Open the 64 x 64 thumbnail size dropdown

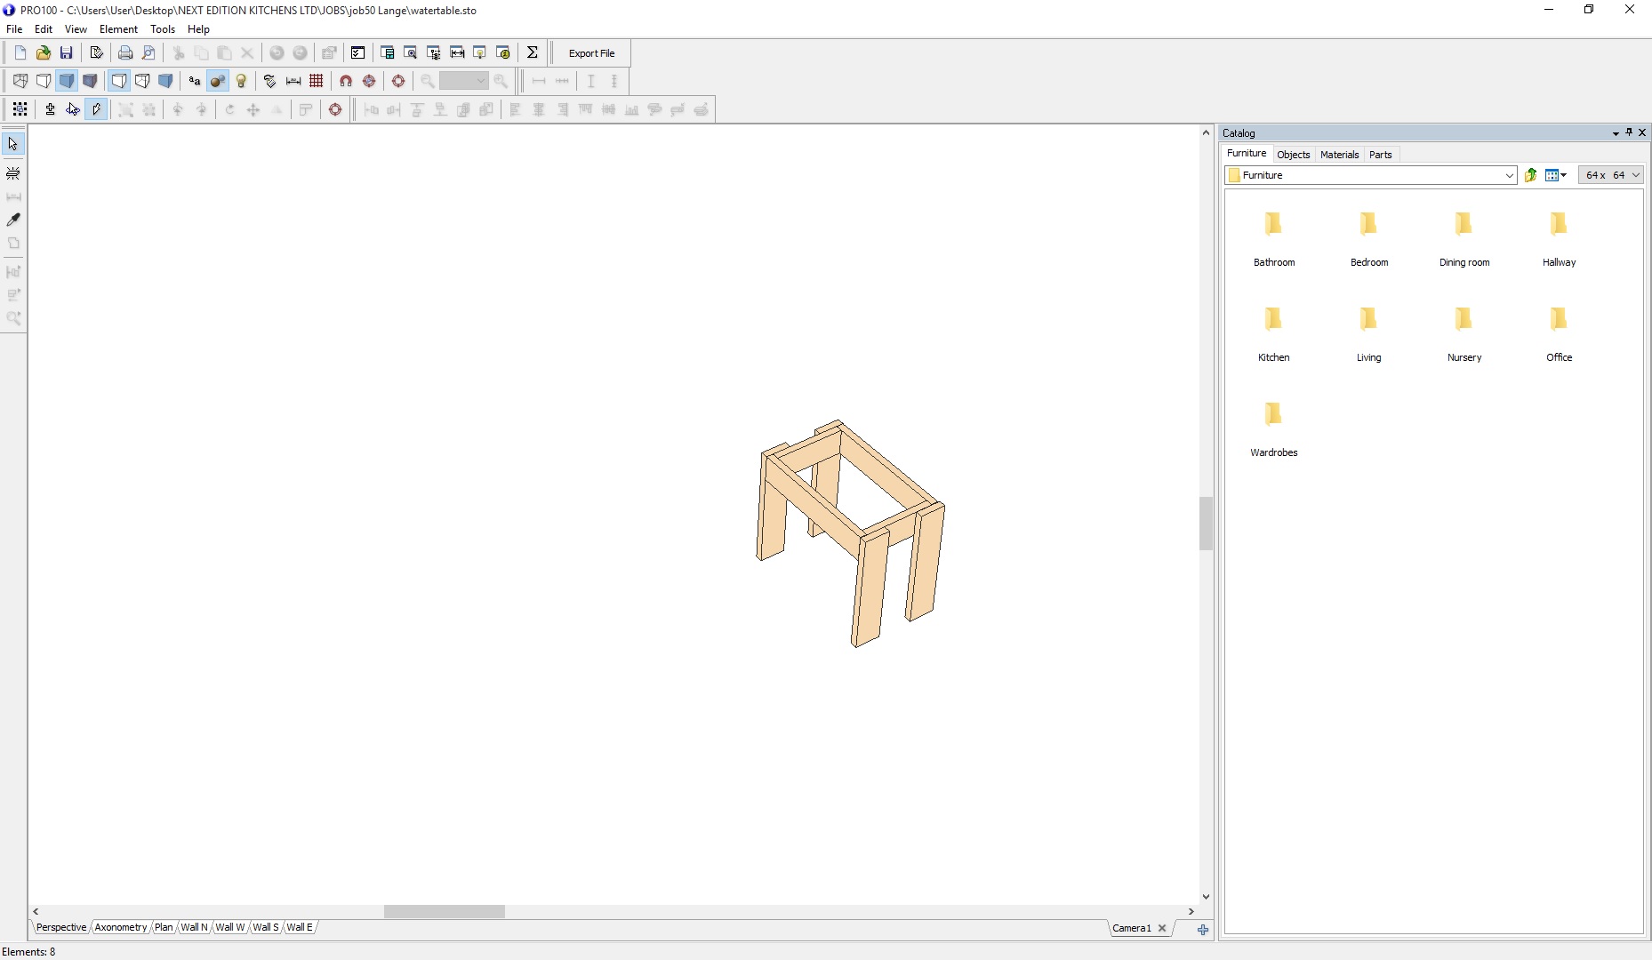(x=1635, y=176)
